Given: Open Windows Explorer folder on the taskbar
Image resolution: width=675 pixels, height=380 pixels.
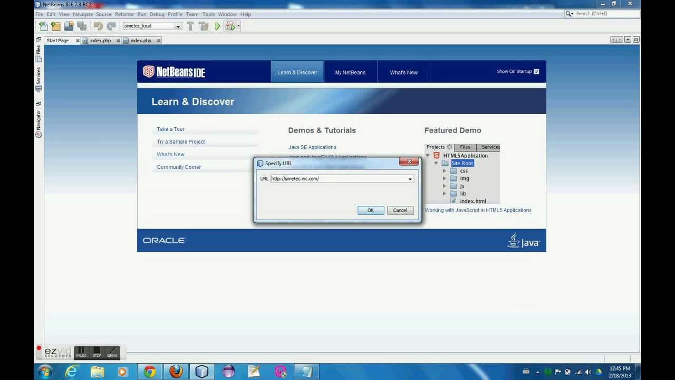Looking at the screenshot, I should tap(98, 372).
